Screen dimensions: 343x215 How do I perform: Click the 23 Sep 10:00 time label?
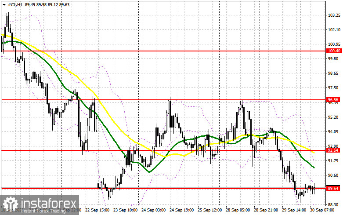click(125, 210)
